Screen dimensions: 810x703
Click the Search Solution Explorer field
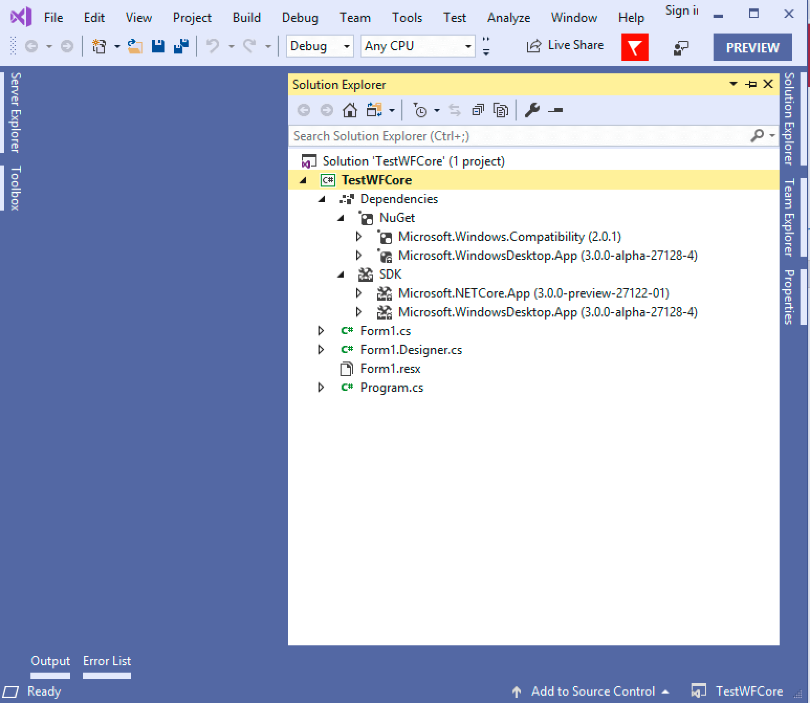pos(519,136)
